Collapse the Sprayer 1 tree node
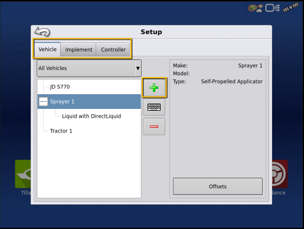 click(43, 101)
